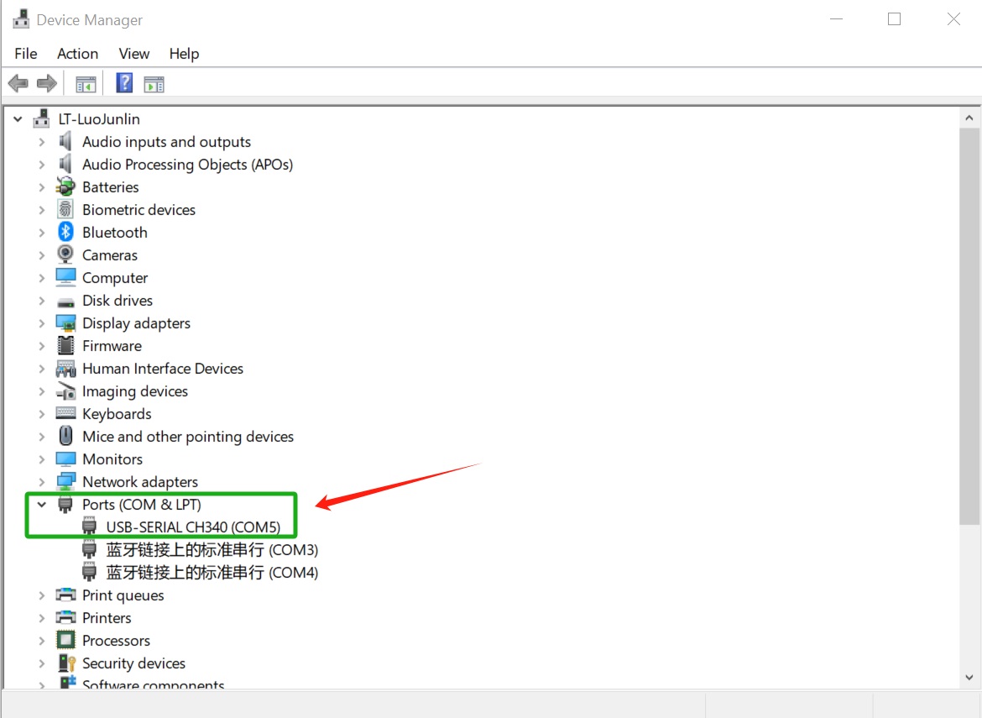The image size is (982, 718).
Task: Select the Bluetooth serial port COM3 entry
Action: pyautogui.click(x=210, y=549)
